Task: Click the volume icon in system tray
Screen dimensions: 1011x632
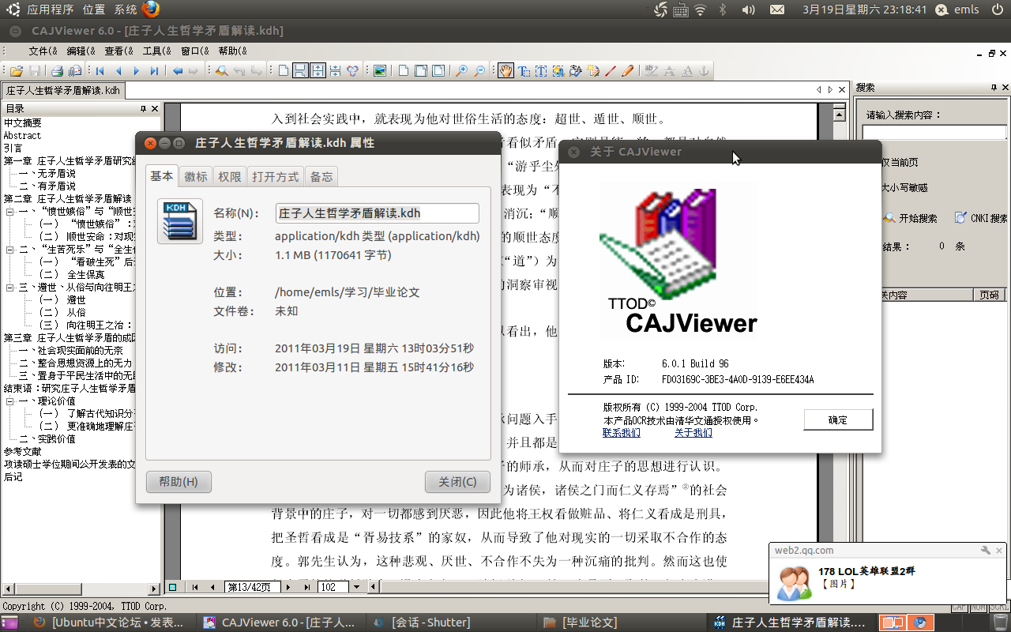Action: pyautogui.click(x=749, y=9)
